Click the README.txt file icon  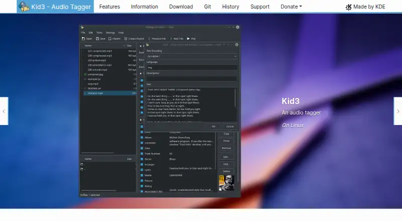85,88
